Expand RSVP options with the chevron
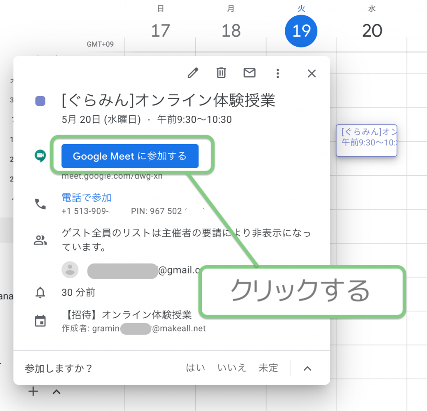This screenshot has width=427, height=411. 307,369
